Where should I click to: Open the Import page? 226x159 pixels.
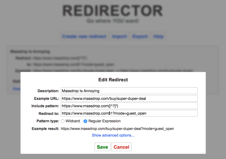[x=119, y=36]
